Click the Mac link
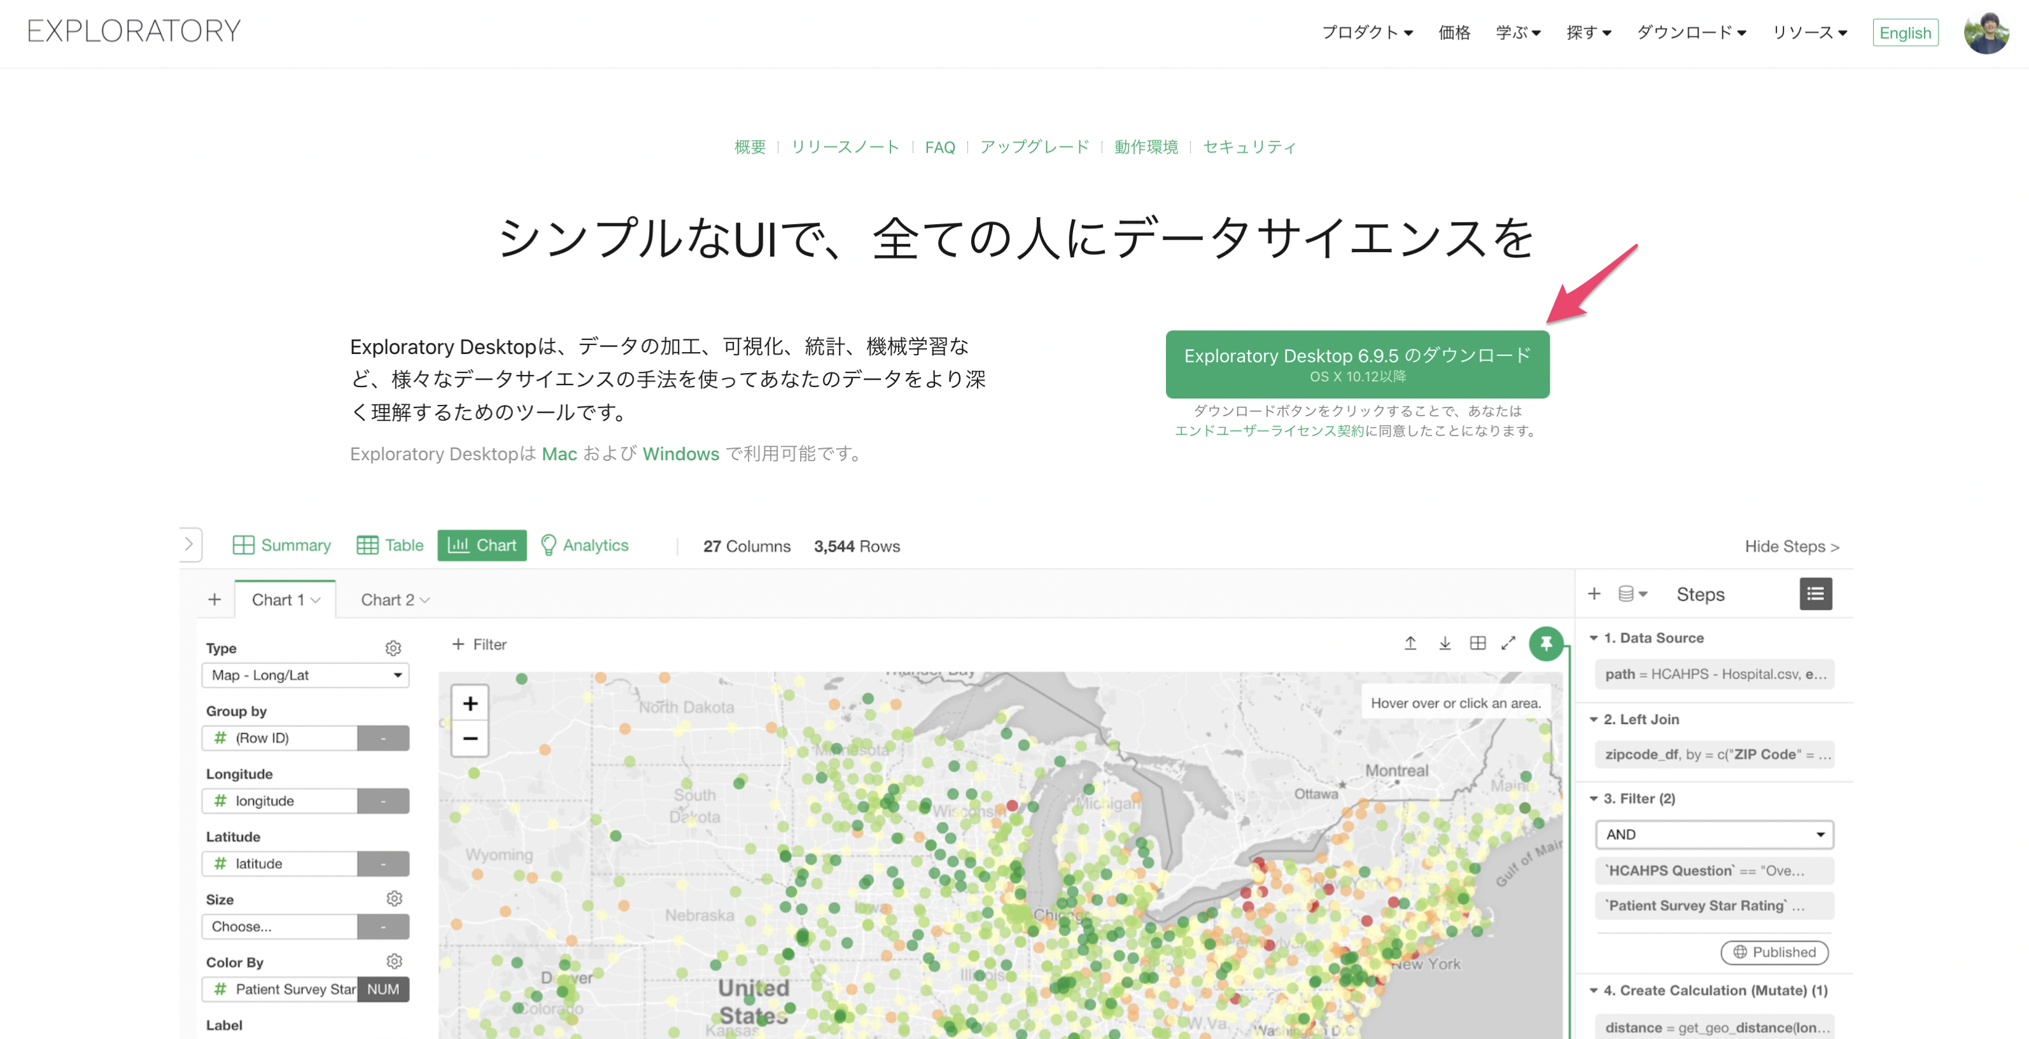 click(x=559, y=454)
